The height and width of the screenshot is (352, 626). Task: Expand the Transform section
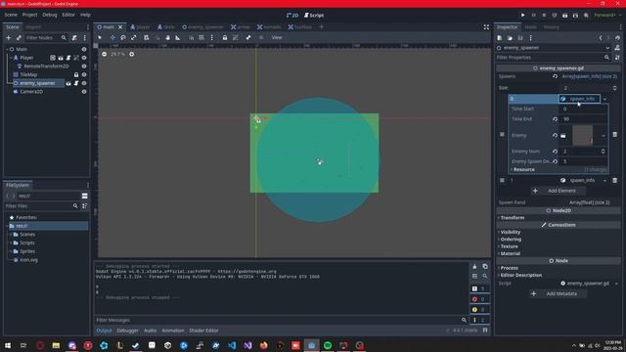[513, 218]
